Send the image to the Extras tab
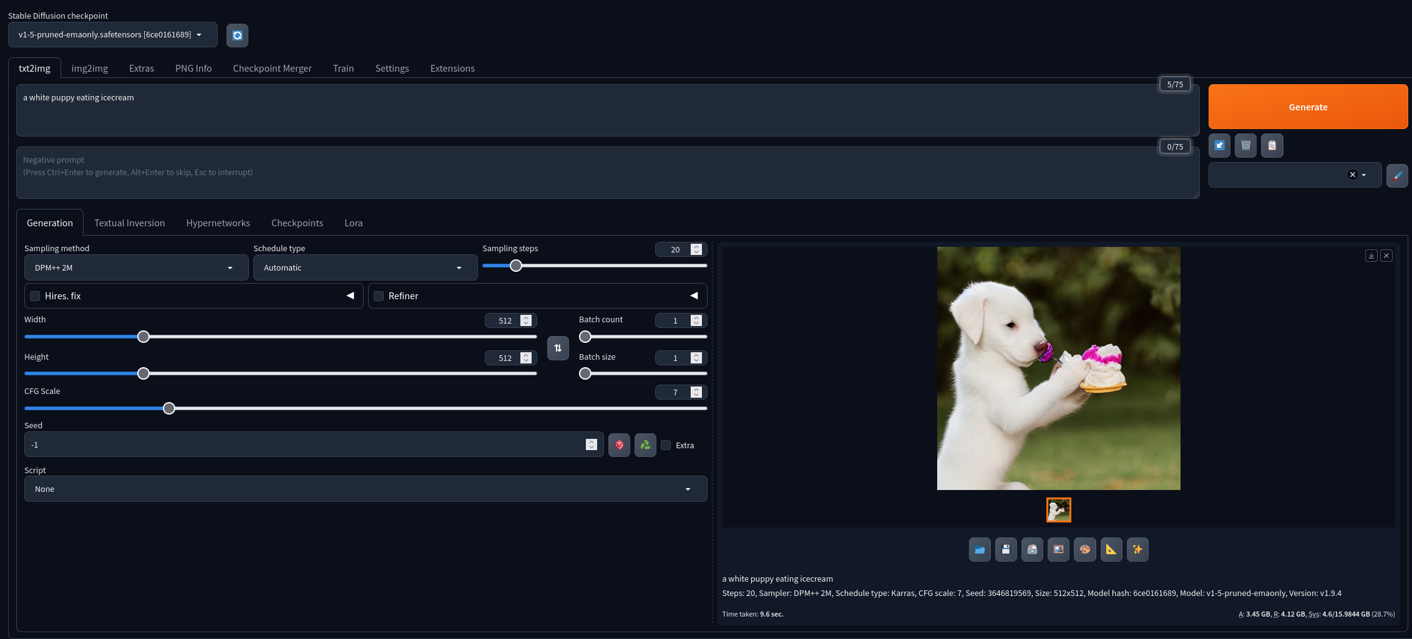The height and width of the screenshot is (639, 1412). tap(1111, 550)
